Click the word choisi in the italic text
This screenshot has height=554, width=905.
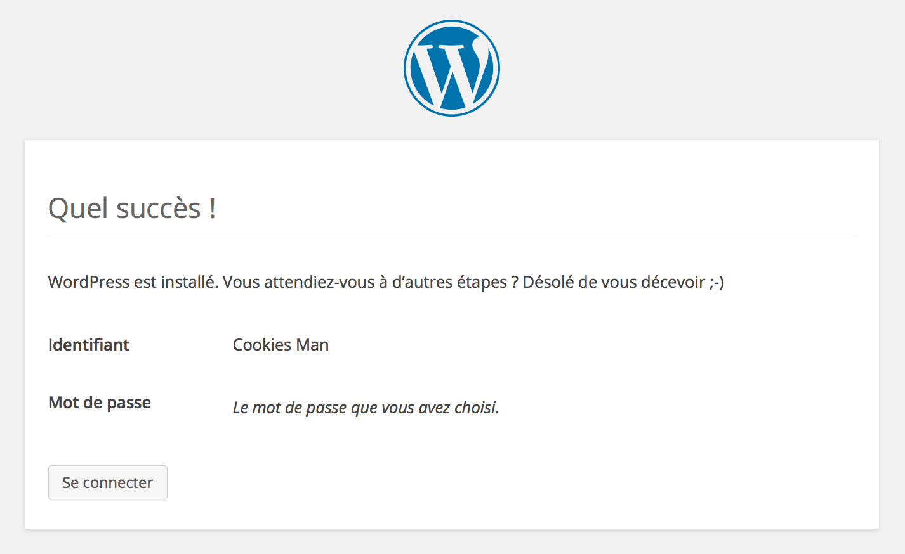pos(476,408)
